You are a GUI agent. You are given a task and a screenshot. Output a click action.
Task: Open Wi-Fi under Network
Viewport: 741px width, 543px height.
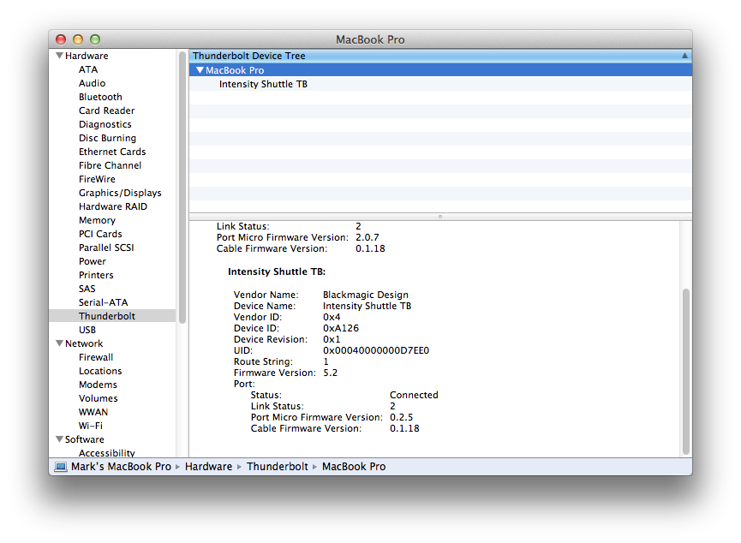91,426
